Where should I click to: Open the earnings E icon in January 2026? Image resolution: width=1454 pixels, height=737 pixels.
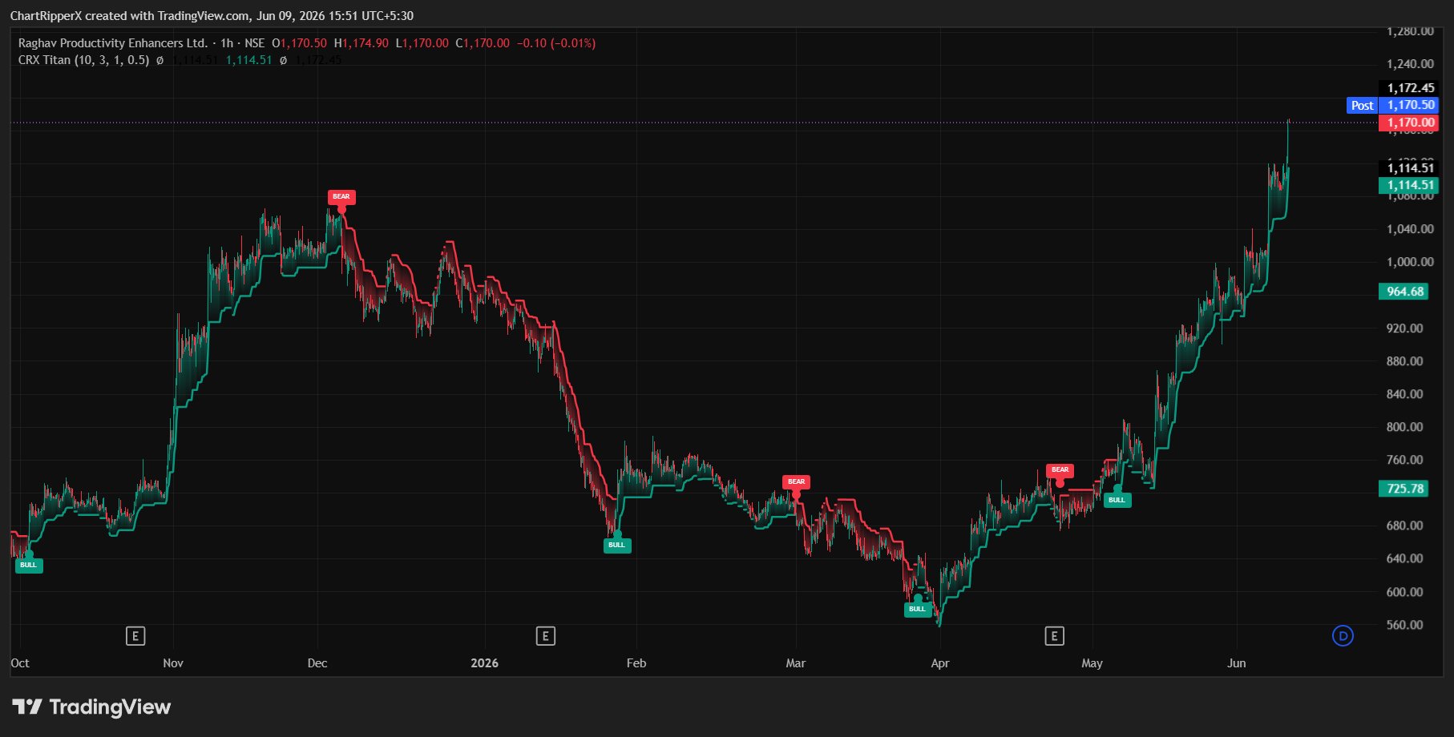[545, 636]
